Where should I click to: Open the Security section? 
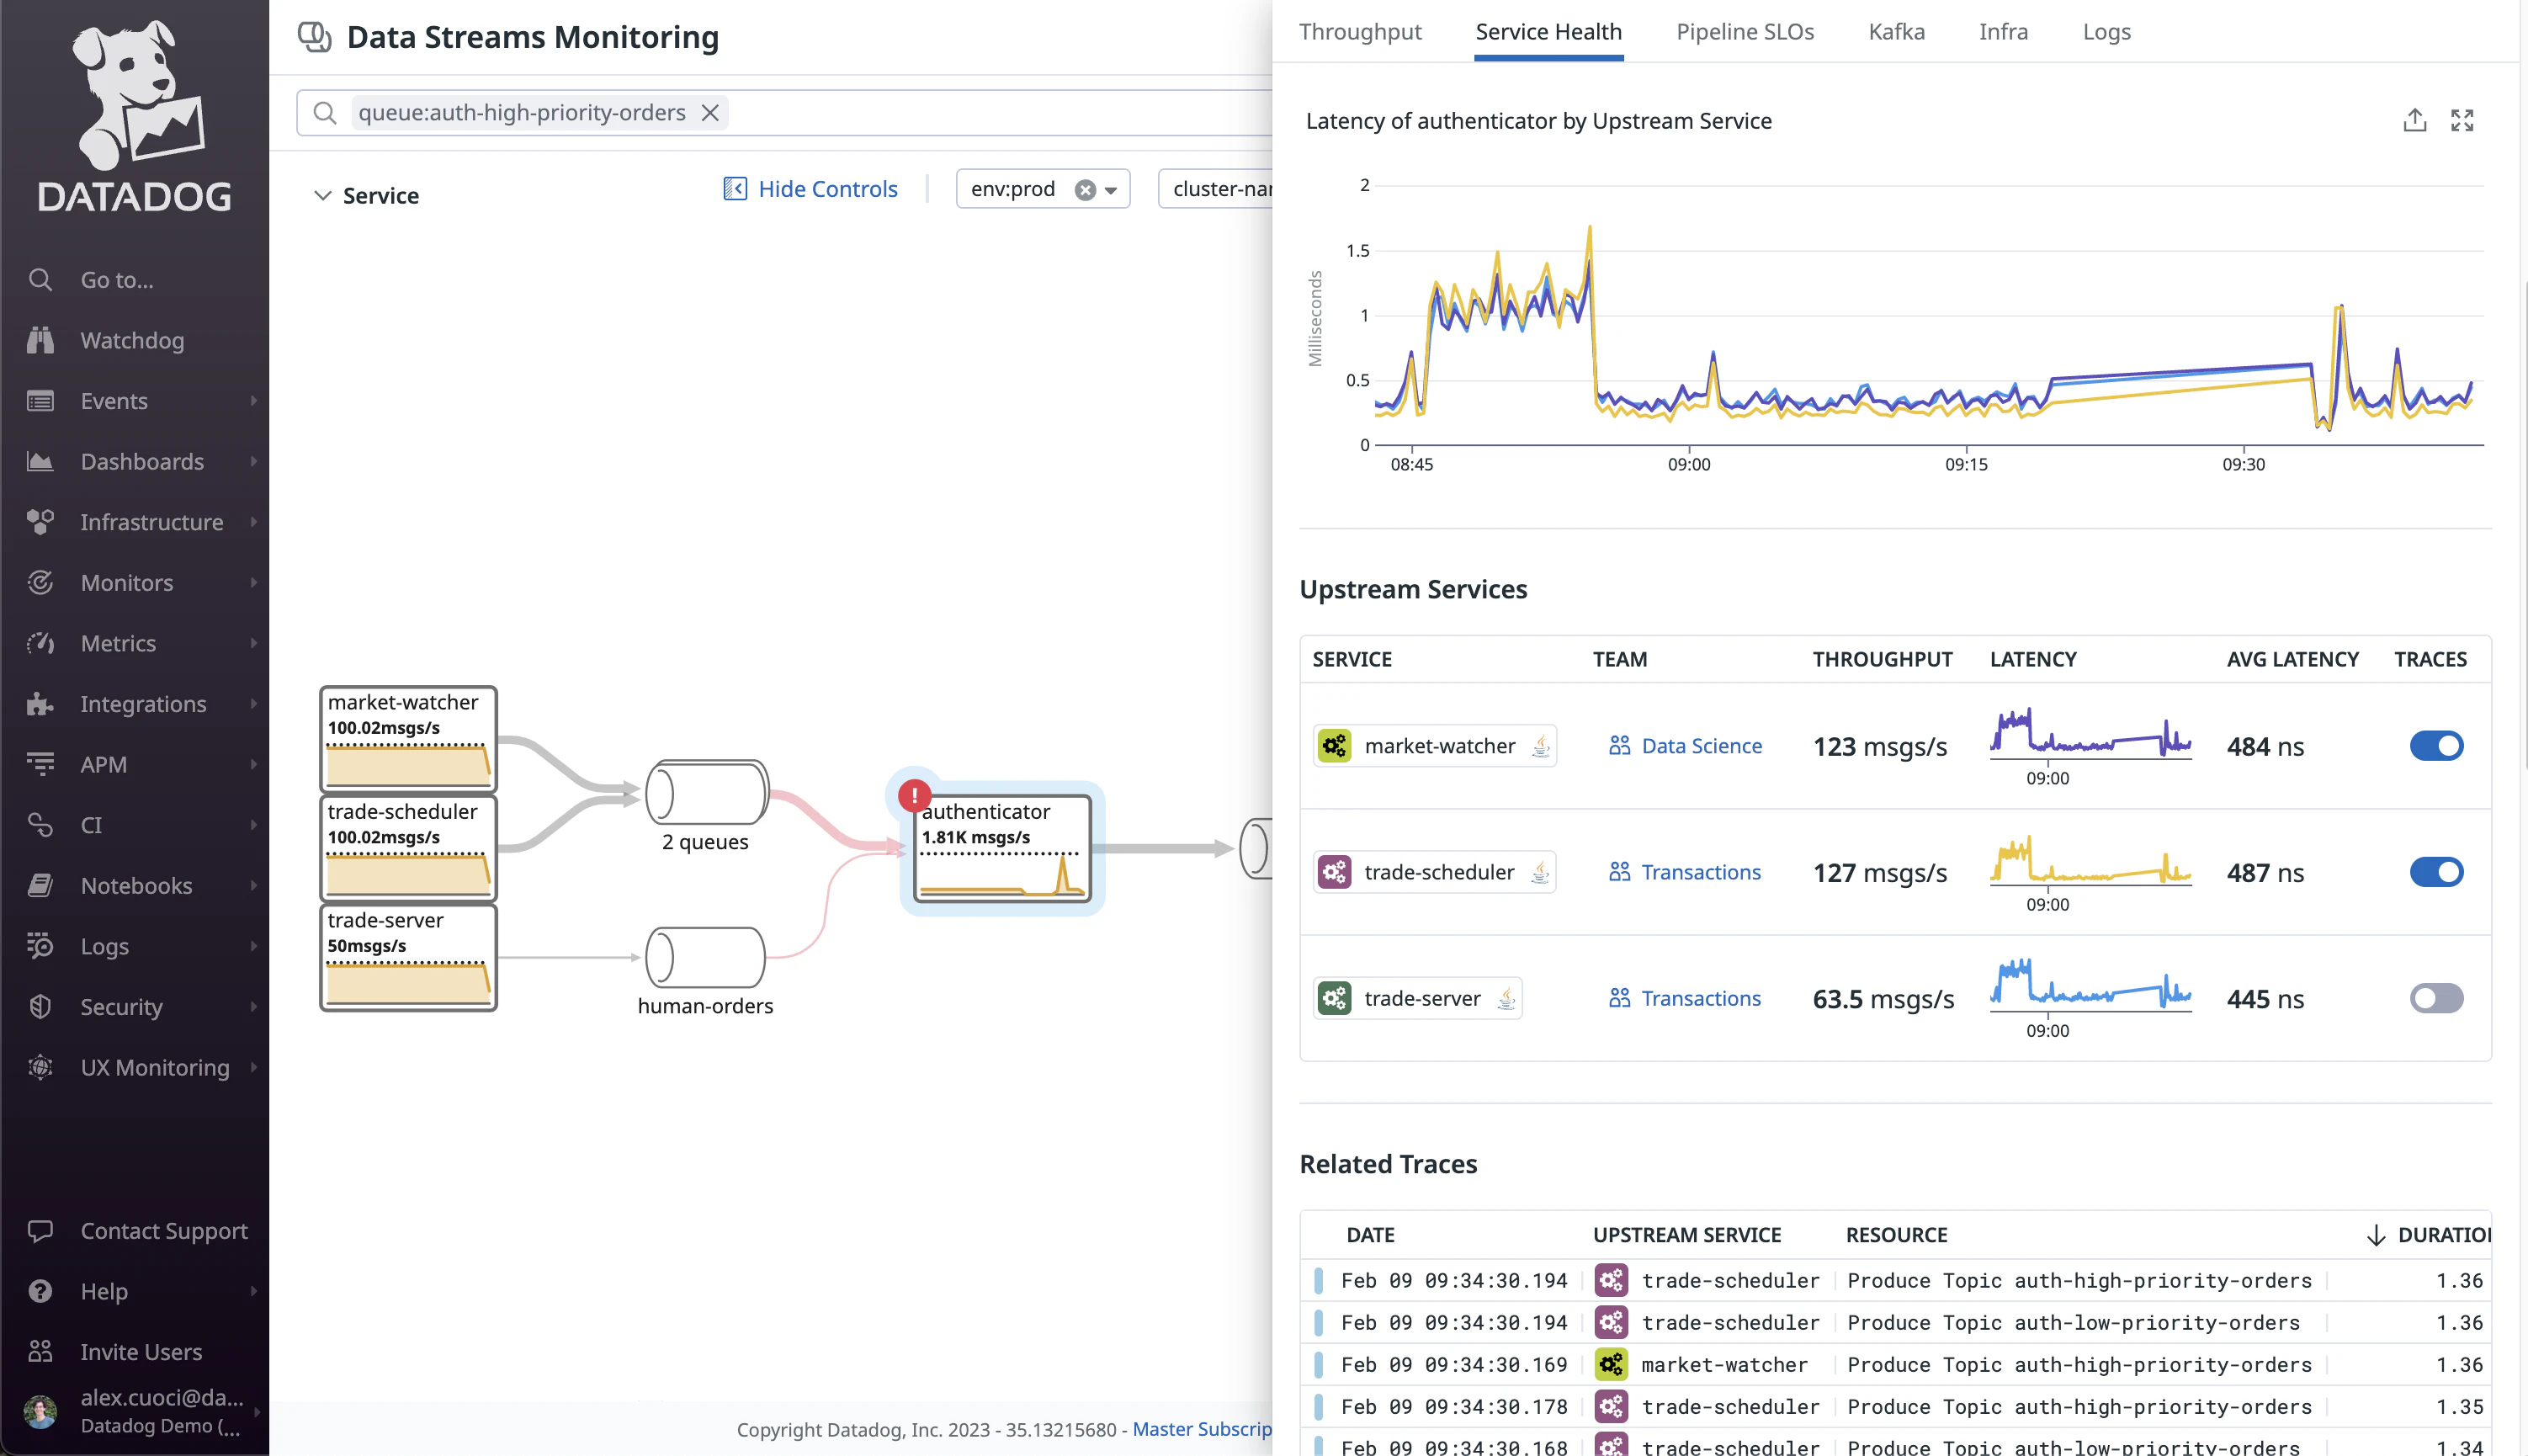tap(120, 1006)
